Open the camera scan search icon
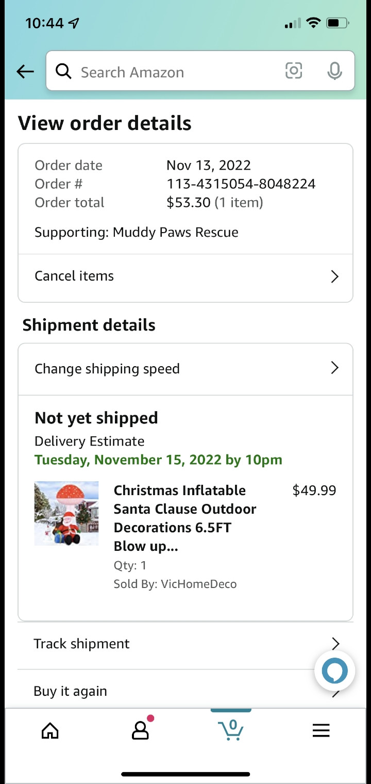The height and width of the screenshot is (784, 371). point(294,71)
